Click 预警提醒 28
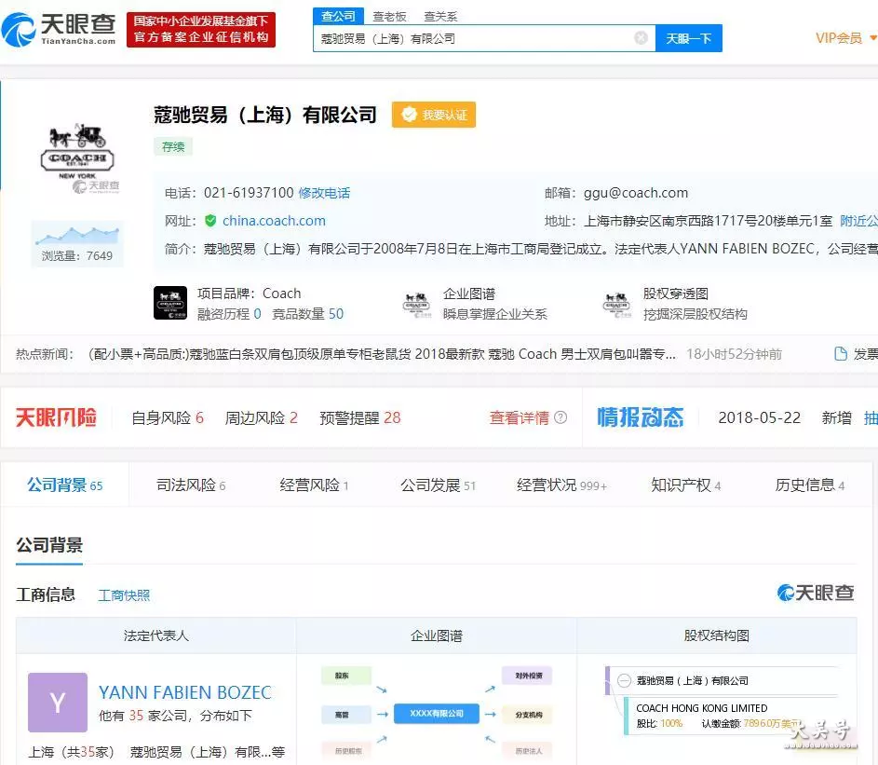 [x=360, y=417]
